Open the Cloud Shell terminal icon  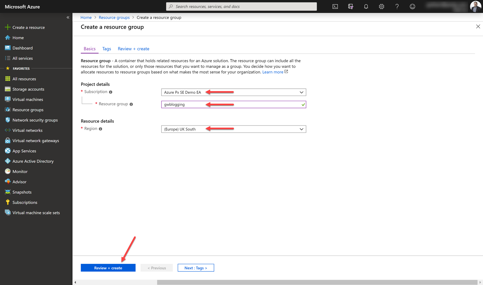point(335,6)
